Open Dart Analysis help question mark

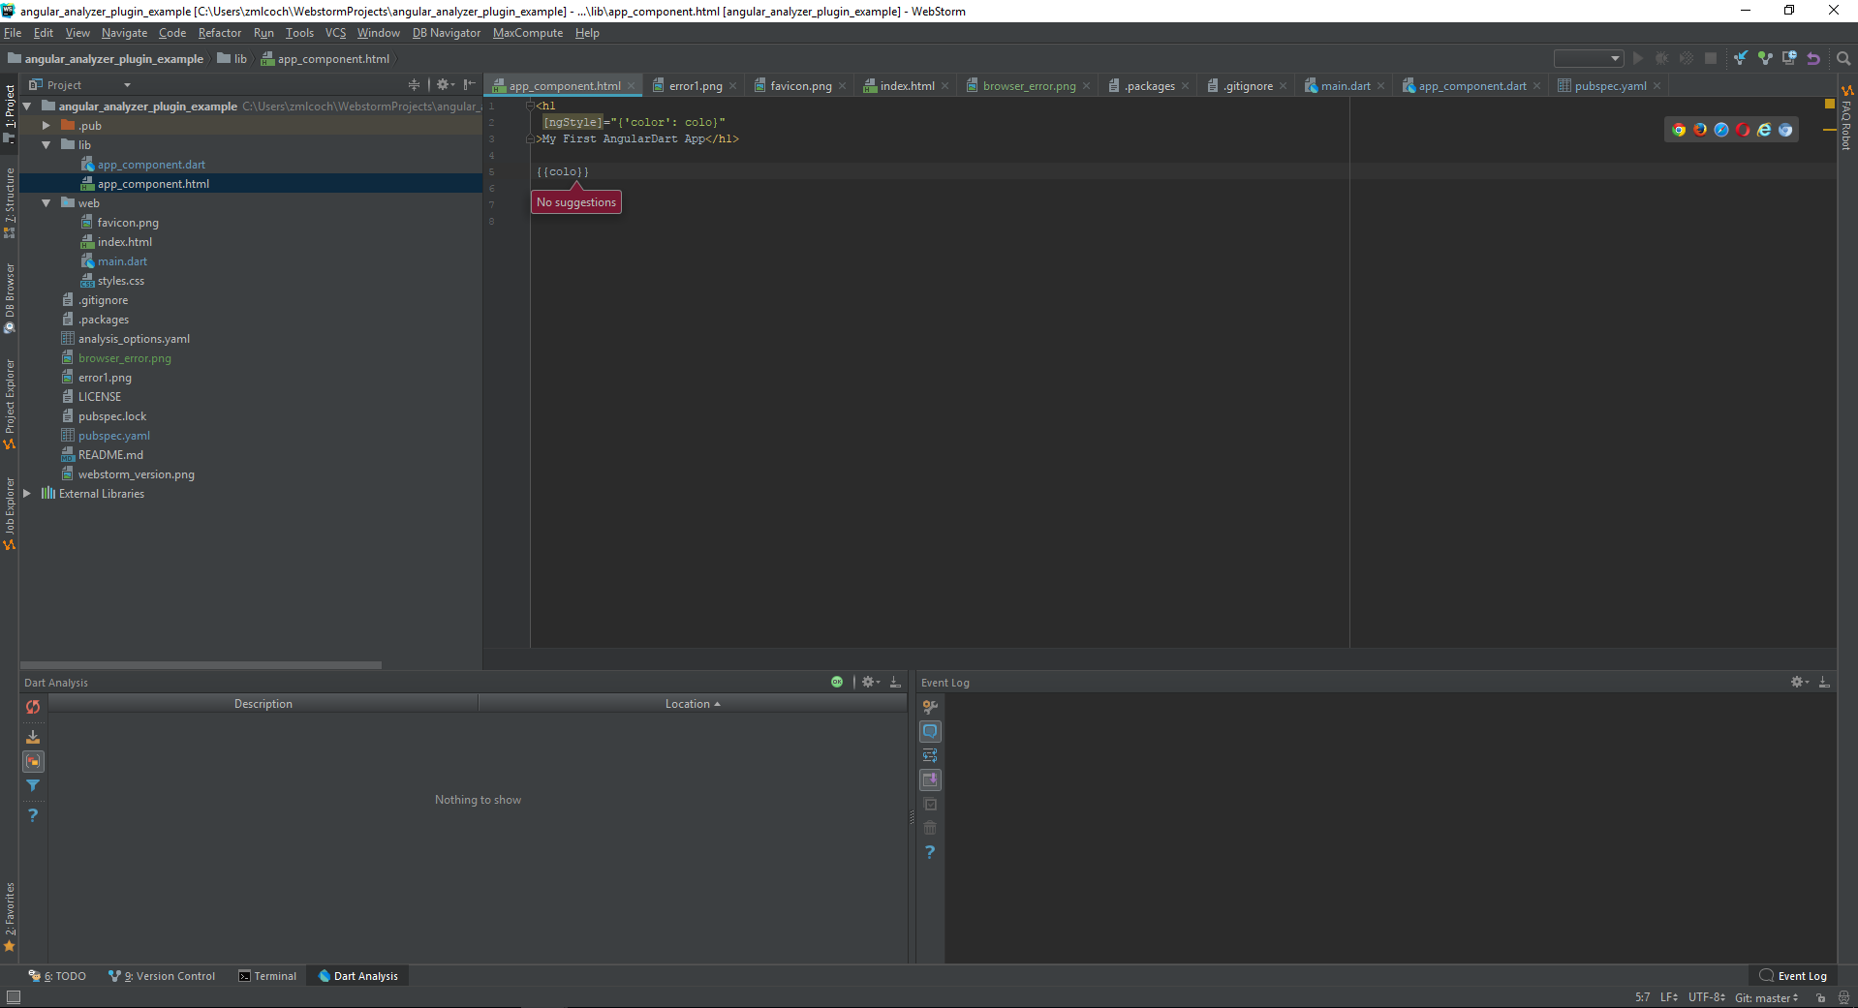(33, 815)
